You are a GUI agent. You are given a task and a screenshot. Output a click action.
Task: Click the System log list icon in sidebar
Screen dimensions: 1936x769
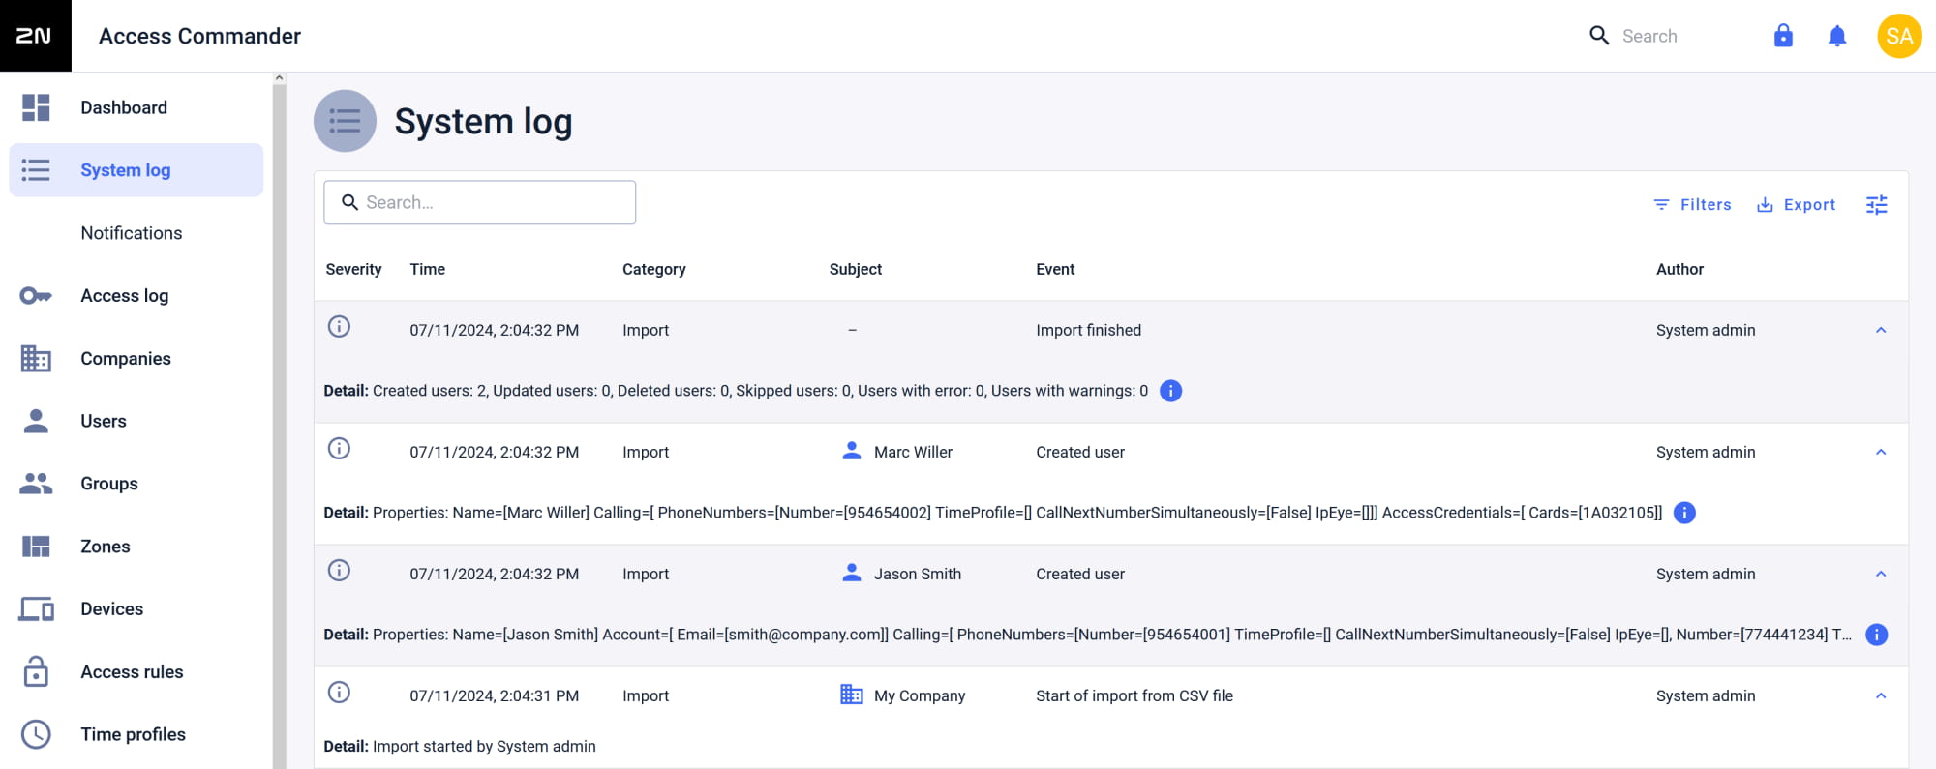[x=36, y=170]
